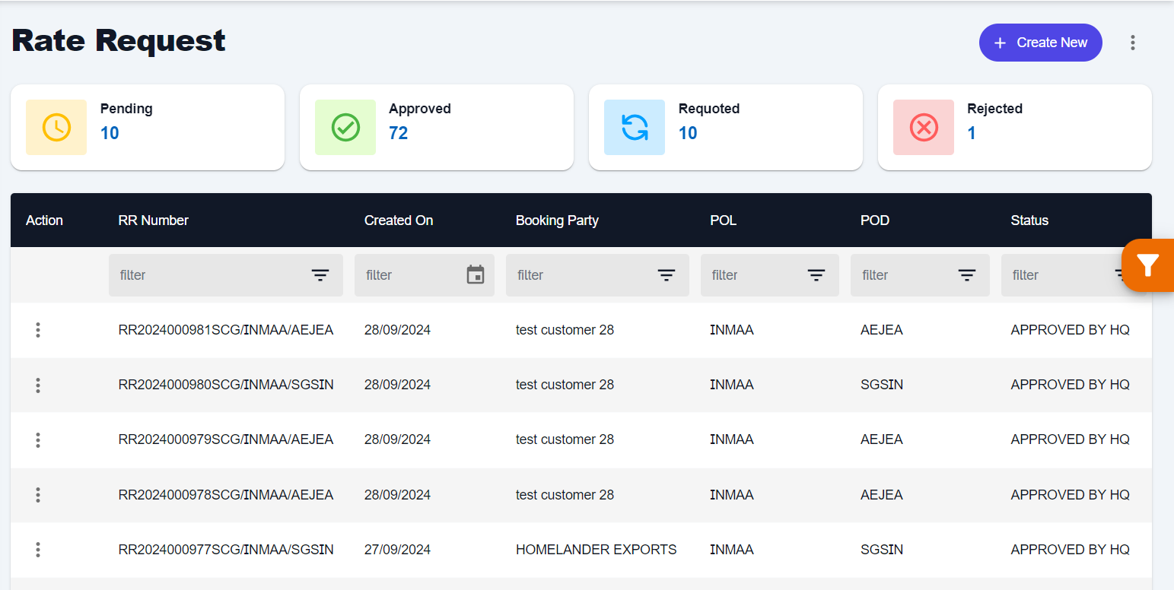The height and width of the screenshot is (590, 1174).
Task: Select RR2024000980SCG/INMAA/SGSIN cell
Action: pyautogui.click(x=226, y=385)
